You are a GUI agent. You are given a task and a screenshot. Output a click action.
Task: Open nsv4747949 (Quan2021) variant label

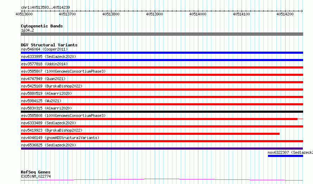pos(43,79)
